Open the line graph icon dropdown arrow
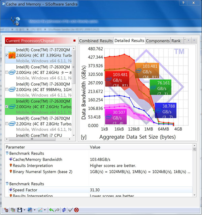 45,210
